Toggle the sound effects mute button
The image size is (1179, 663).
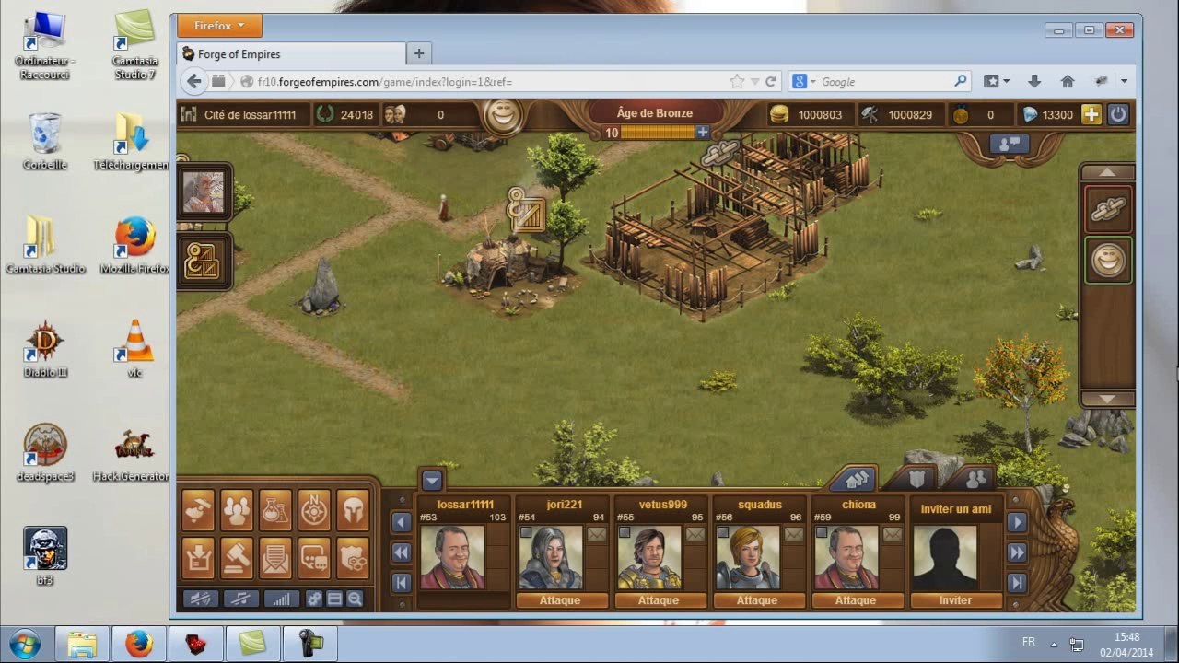[x=201, y=599]
